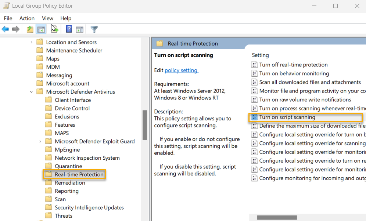Open the Action menu
This screenshot has width=366, height=221.
click(x=27, y=18)
